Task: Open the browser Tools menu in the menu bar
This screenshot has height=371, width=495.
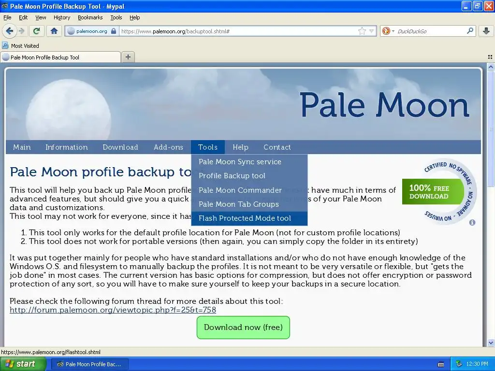Action: click(x=116, y=17)
